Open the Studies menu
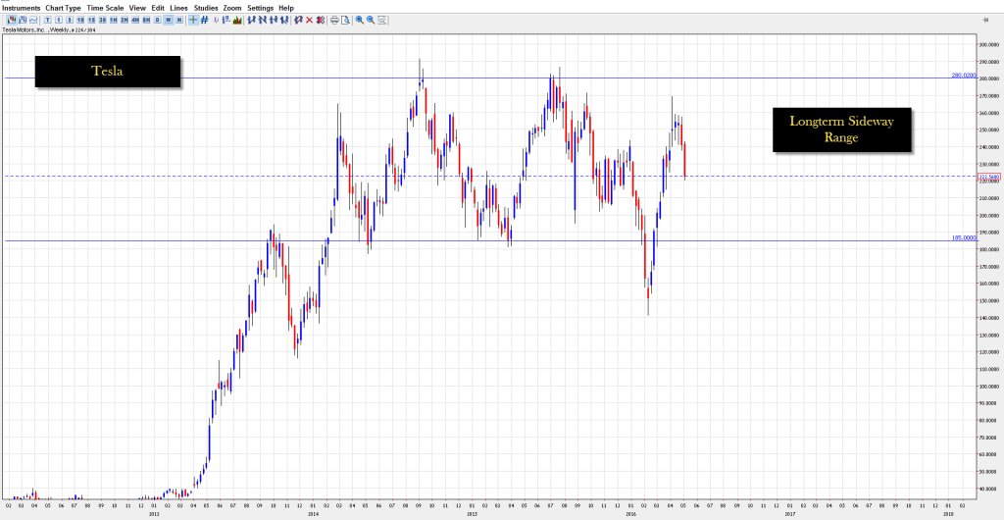 click(x=206, y=8)
